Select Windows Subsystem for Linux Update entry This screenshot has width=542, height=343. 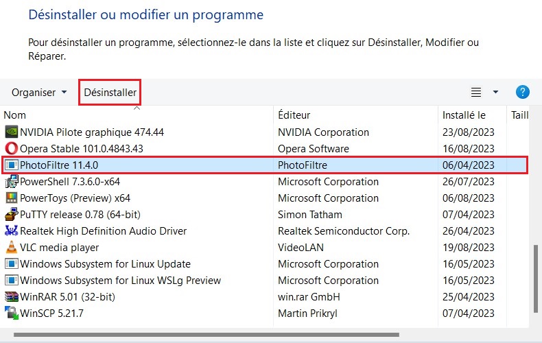point(105,264)
